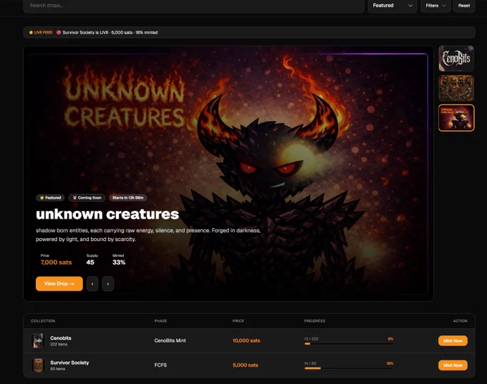Screen dimensions: 487x384
Task: Open the Cenobits collection name link
Action: pyautogui.click(x=61, y=338)
